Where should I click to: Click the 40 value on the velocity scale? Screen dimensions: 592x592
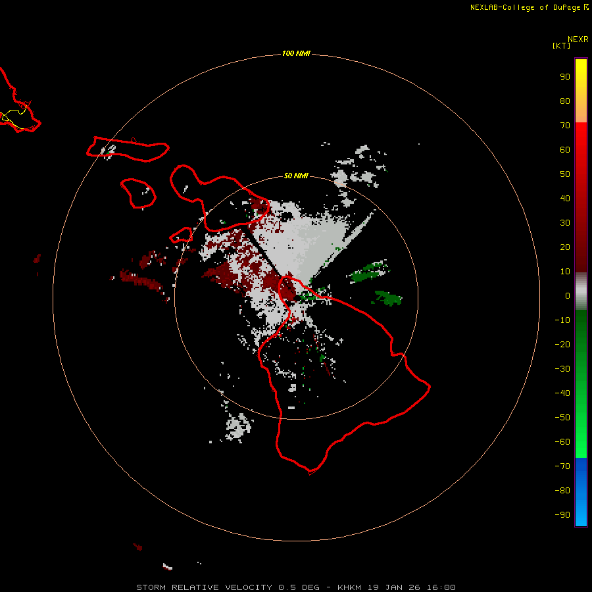(x=565, y=198)
